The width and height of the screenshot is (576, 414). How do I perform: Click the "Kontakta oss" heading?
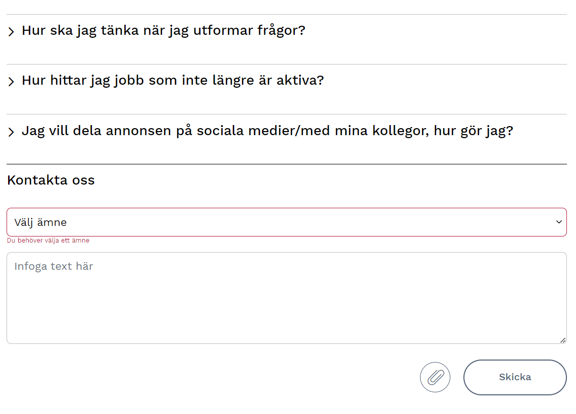coord(51,180)
